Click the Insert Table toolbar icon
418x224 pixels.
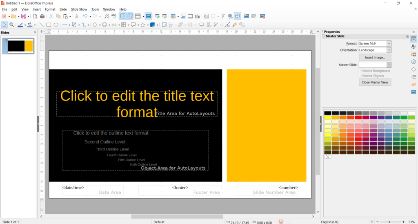173,16
